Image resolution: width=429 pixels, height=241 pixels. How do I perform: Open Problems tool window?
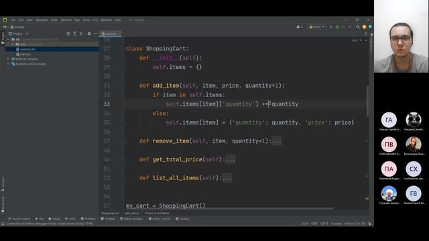[88, 219]
